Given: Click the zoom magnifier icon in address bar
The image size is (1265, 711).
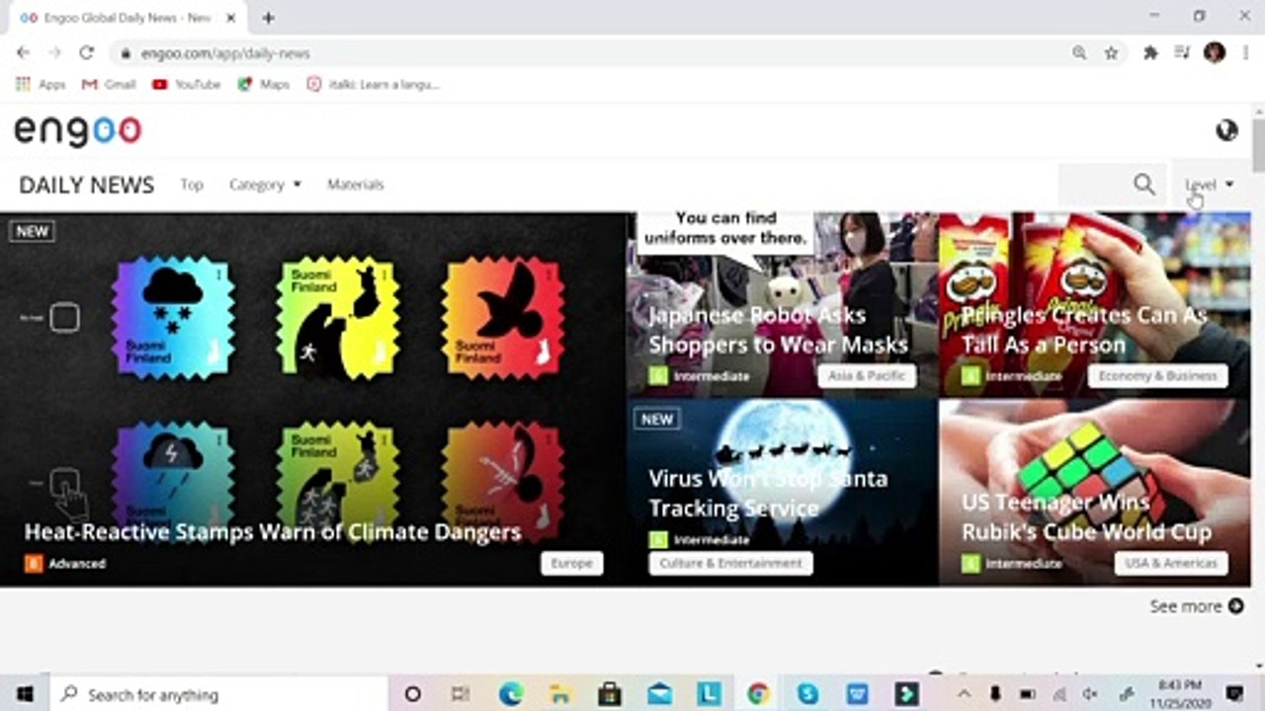Looking at the screenshot, I should pos(1079,53).
